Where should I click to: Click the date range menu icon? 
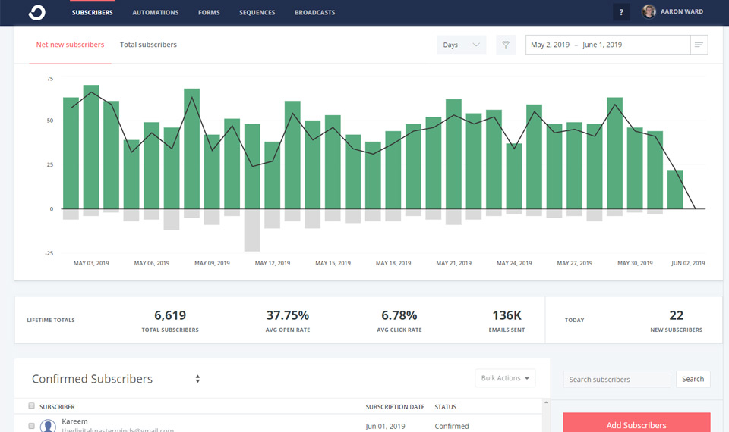699,45
